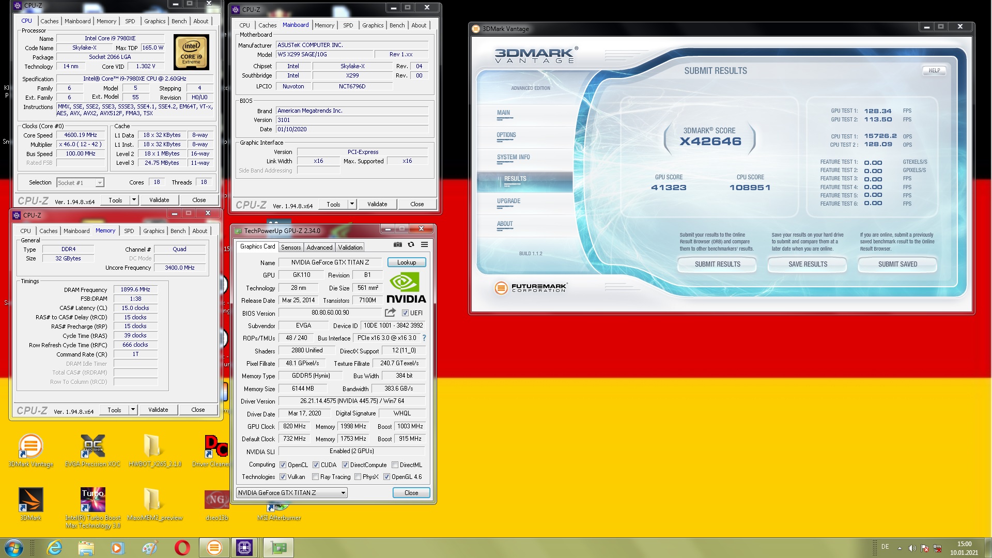Open the Driver Cleaner desktop icon
This screenshot has width=992, height=558.
[x=216, y=451]
